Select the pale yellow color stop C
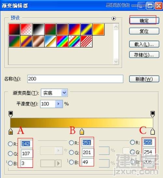The width and height of the screenshot is (163, 178). point(153,132)
